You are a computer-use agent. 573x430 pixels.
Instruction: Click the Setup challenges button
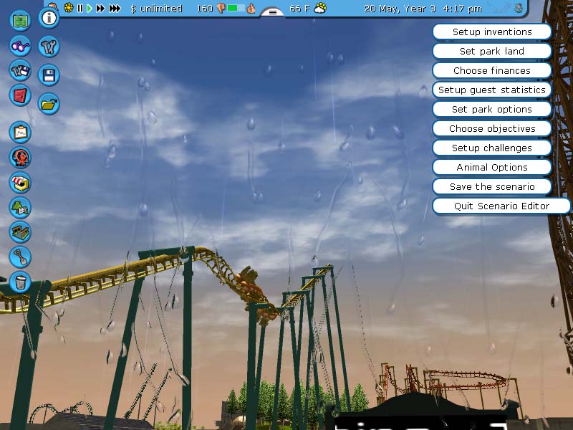(492, 148)
